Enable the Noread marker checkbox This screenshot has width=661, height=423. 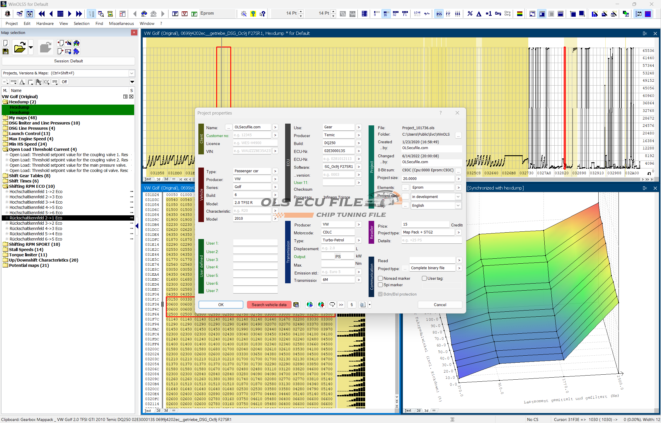(380, 278)
